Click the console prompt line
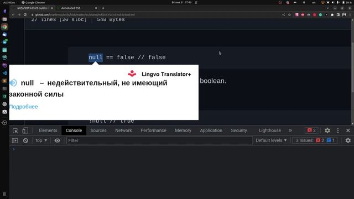The height and width of the screenshot is (199, 354). coord(181,149)
